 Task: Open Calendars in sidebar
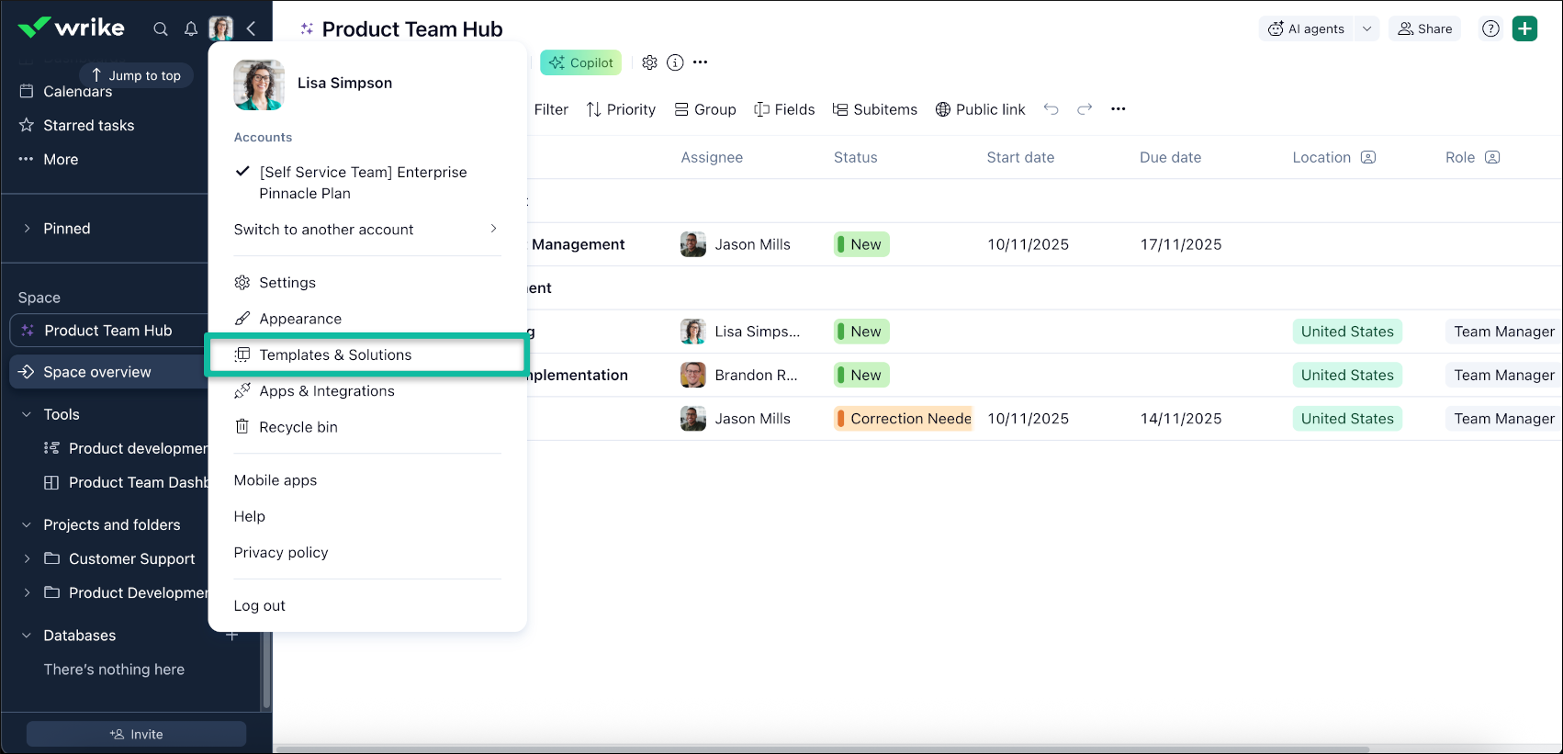[x=77, y=91]
